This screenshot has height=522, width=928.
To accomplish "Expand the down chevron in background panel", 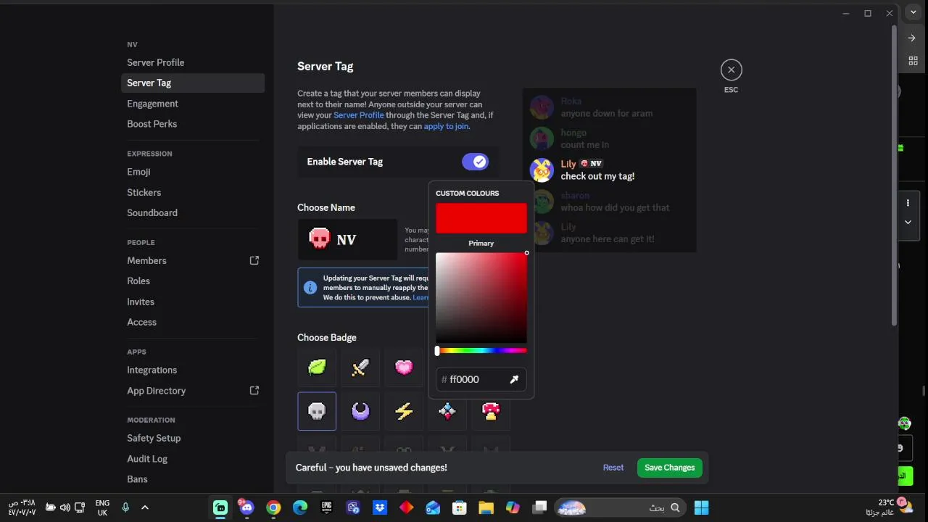I will pyautogui.click(x=908, y=222).
